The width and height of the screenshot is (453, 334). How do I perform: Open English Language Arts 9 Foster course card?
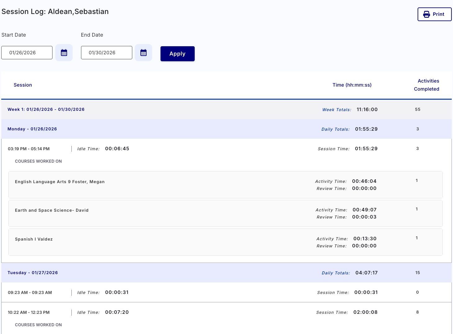tap(225, 185)
